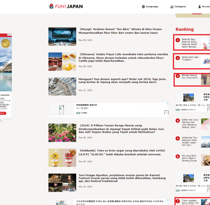Open the Kansai festival night thumbnail

point(62,183)
